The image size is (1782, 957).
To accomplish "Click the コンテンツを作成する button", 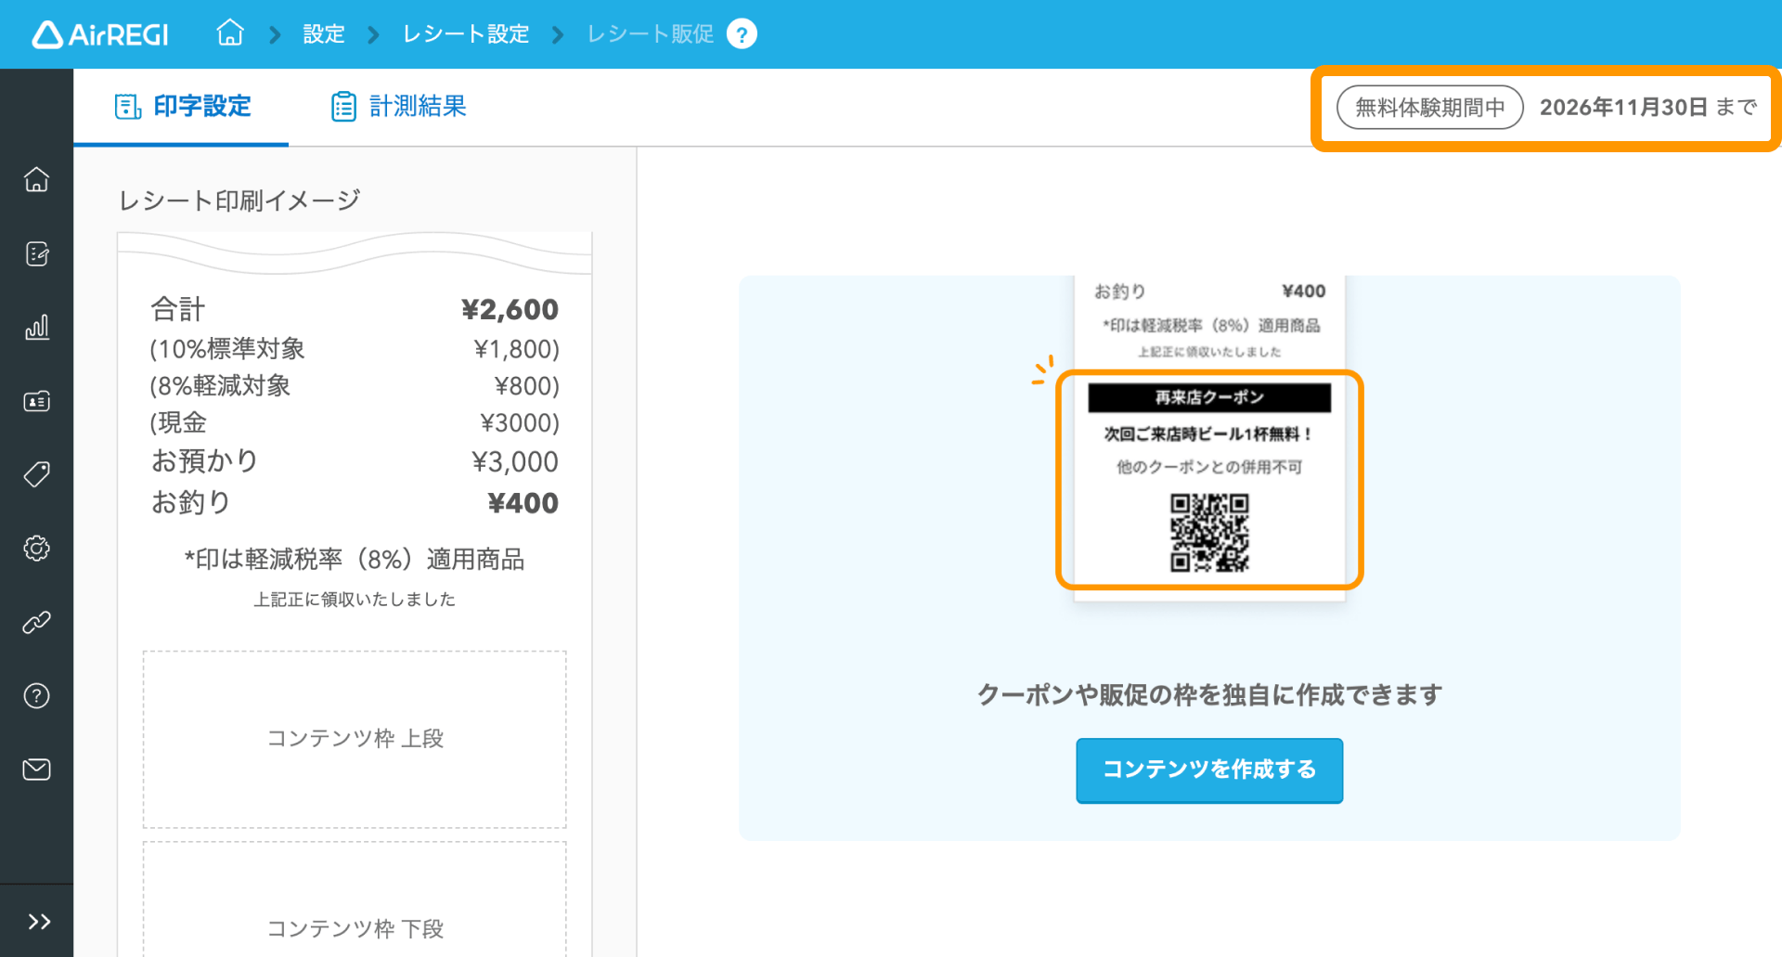I will pos(1209,770).
